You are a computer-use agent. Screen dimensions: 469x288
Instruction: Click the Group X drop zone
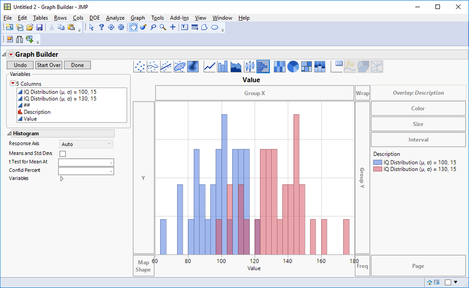click(x=254, y=93)
